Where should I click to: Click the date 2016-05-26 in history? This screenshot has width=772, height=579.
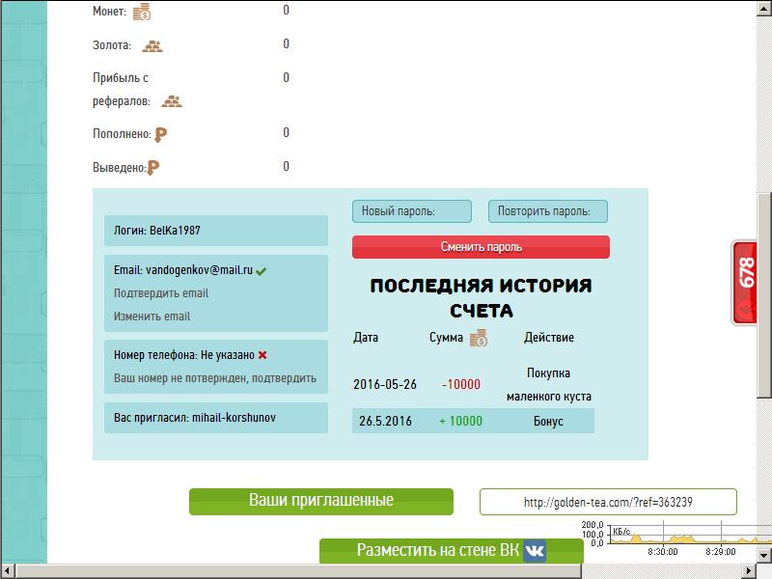pos(385,384)
